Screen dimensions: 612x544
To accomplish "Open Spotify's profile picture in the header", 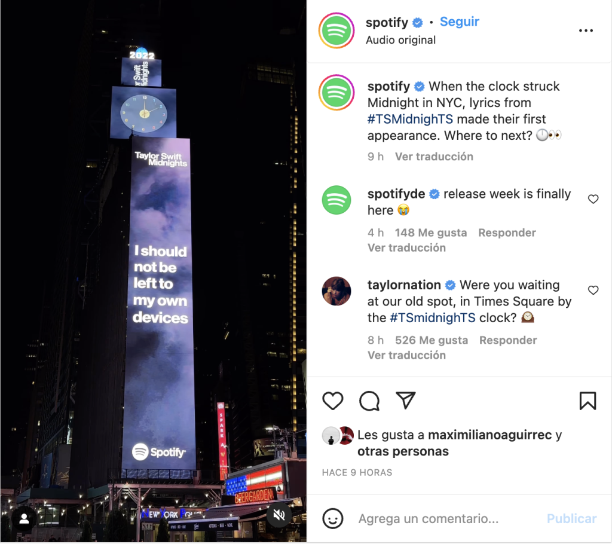I will tap(336, 30).
